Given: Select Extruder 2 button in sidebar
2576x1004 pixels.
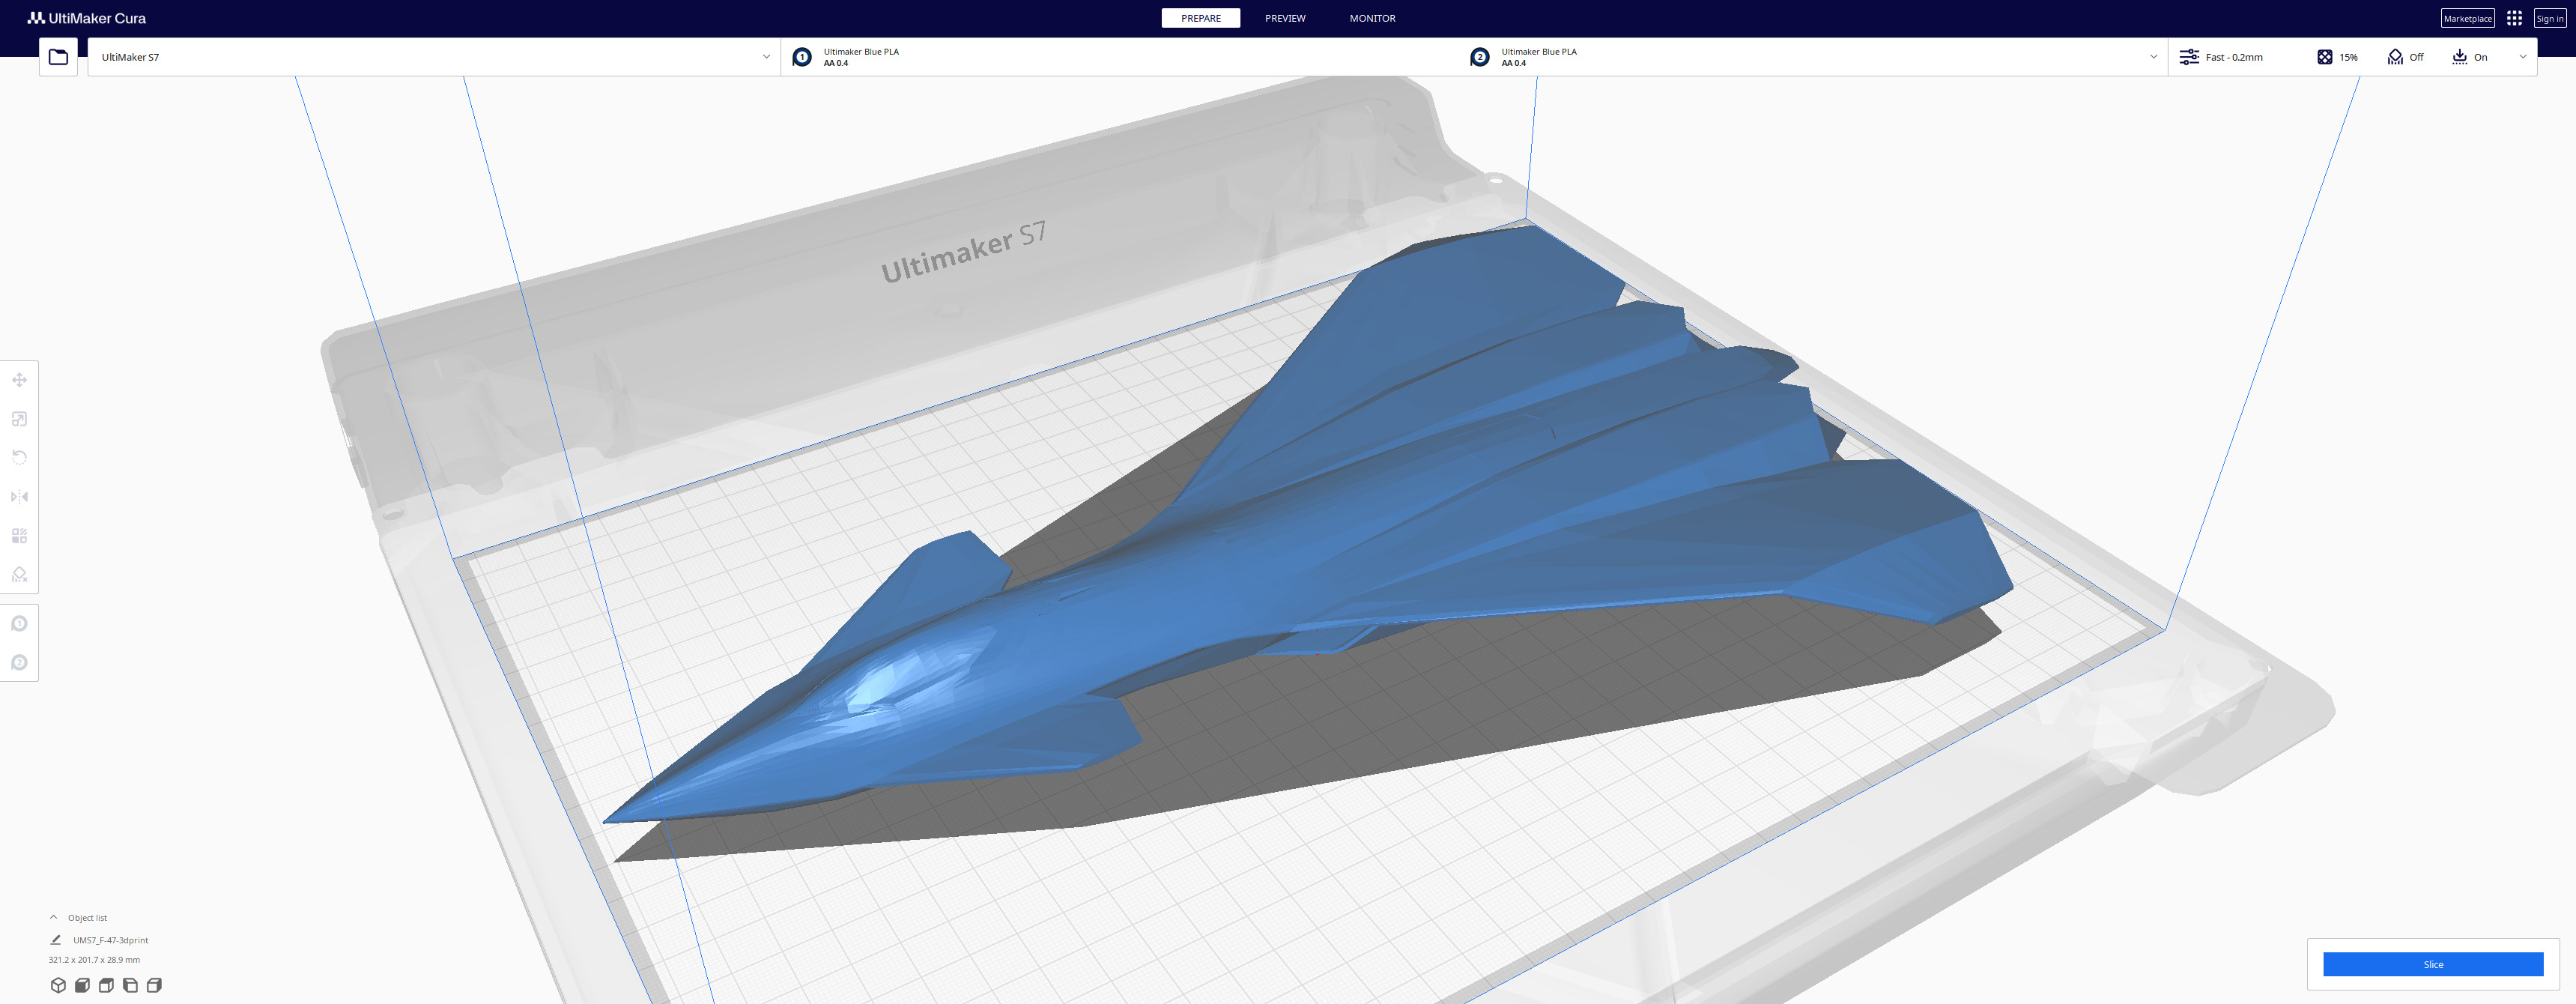Looking at the screenshot, I should click(19, 663).
